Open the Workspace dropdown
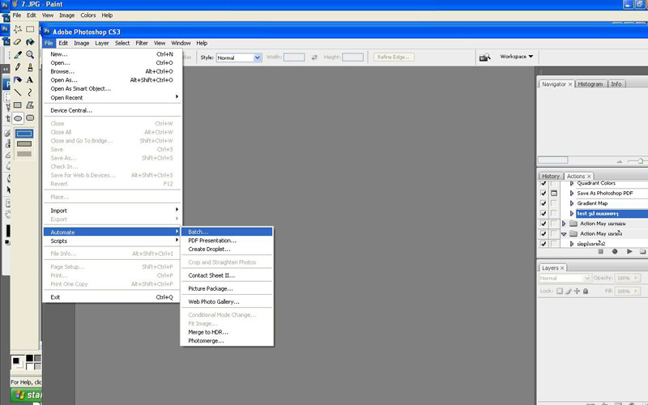Screen dimensions: 648x405 click(517, 57)
